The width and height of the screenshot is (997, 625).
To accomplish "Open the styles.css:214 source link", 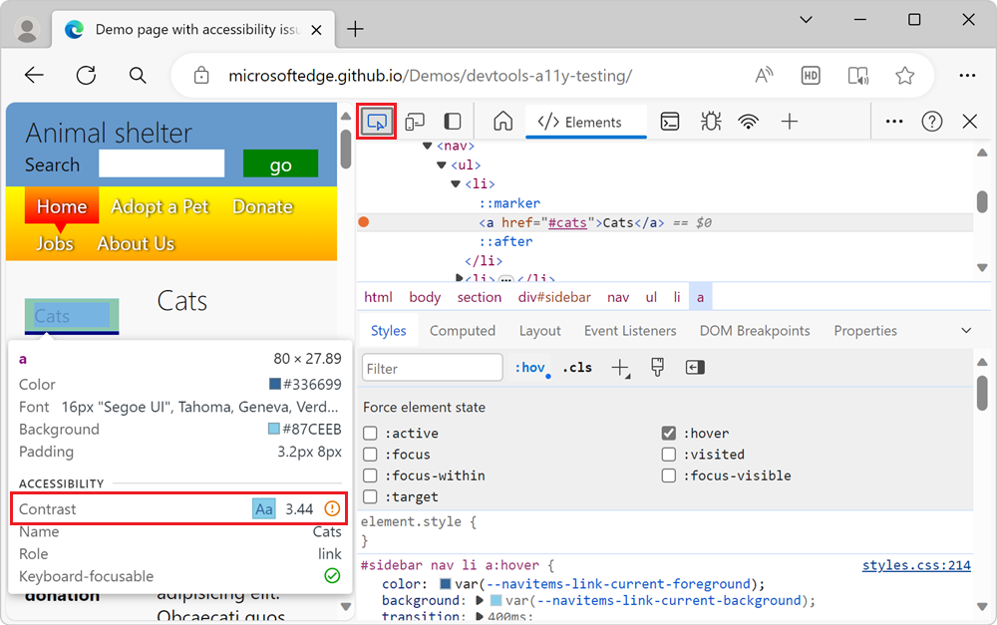I will tap(916, 565).
